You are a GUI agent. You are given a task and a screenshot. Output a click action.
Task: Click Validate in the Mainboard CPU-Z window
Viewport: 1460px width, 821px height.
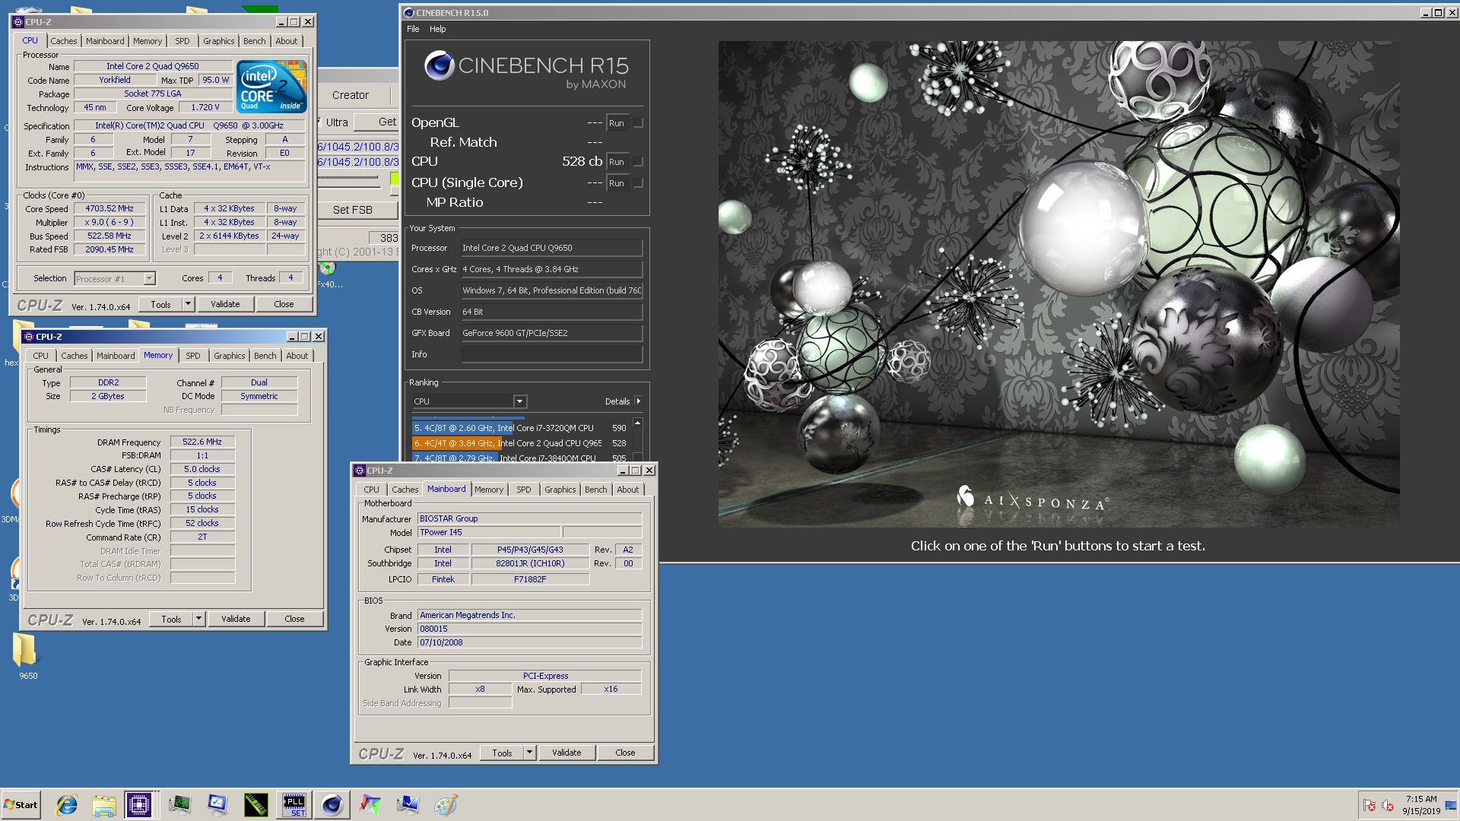pos(567,753)
